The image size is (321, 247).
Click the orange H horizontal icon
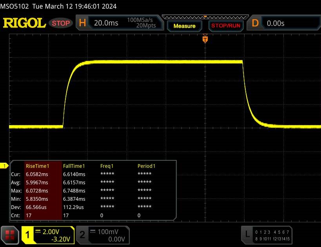click(x=82, y=23)
